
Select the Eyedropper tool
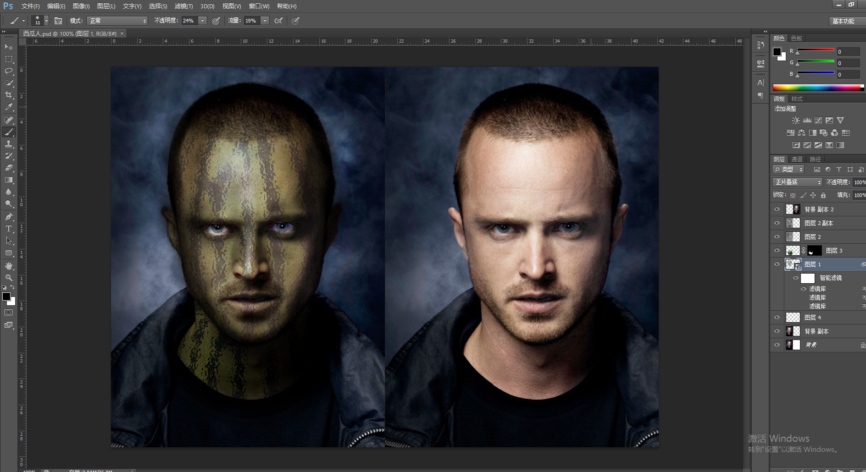pos(9,107)
